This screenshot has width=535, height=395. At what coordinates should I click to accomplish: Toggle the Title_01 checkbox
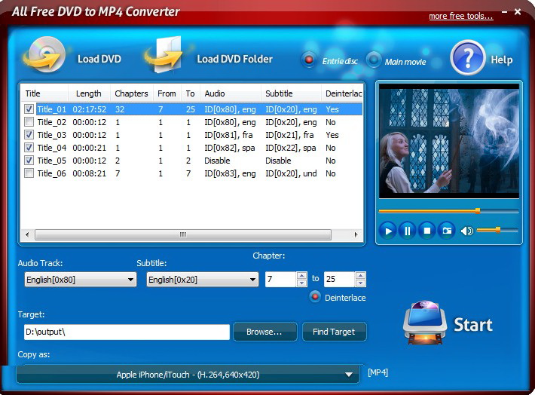pyautogui.click(x=29, y=109)
